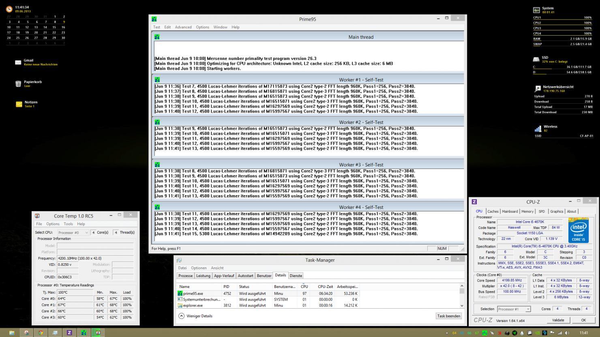This screenshot has width=600, height=337.
Task: Open the Task-Manager Ansicht menu
Action: [x=217, y=268]
